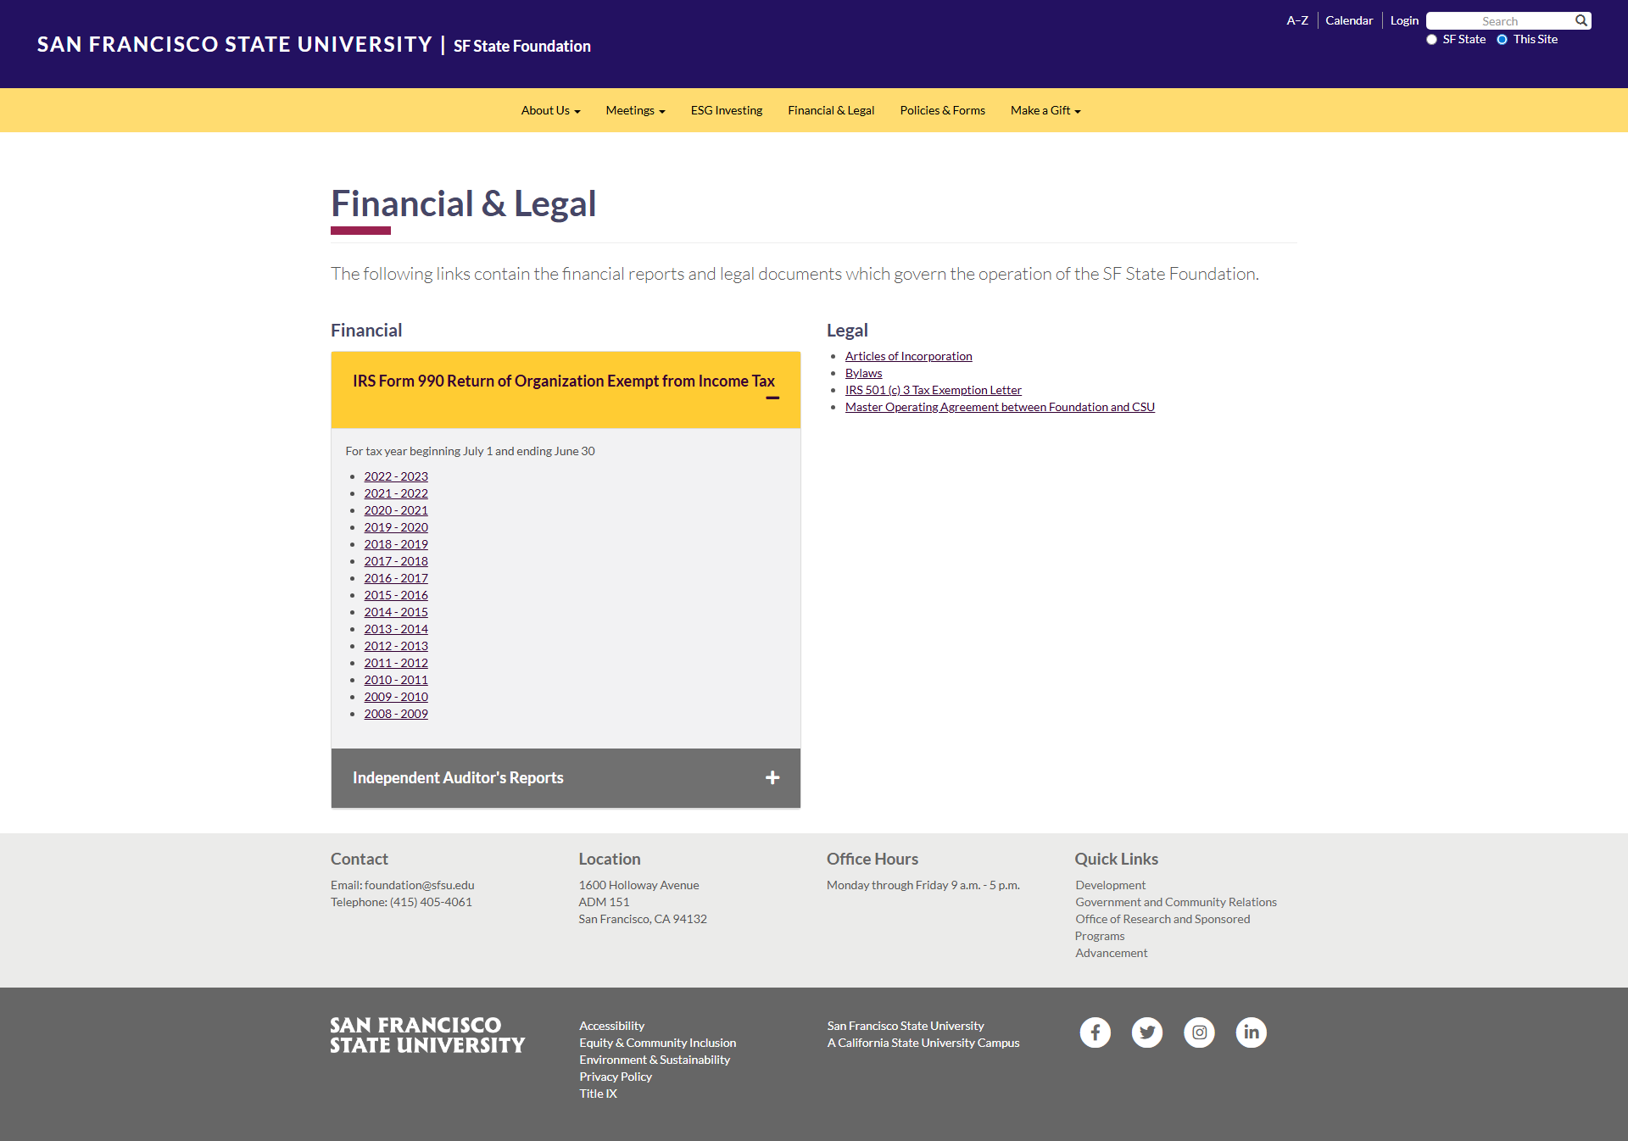Open the About Us dropdown menu
Screen dimensions: 1628x1141
(x=550, y=110)
